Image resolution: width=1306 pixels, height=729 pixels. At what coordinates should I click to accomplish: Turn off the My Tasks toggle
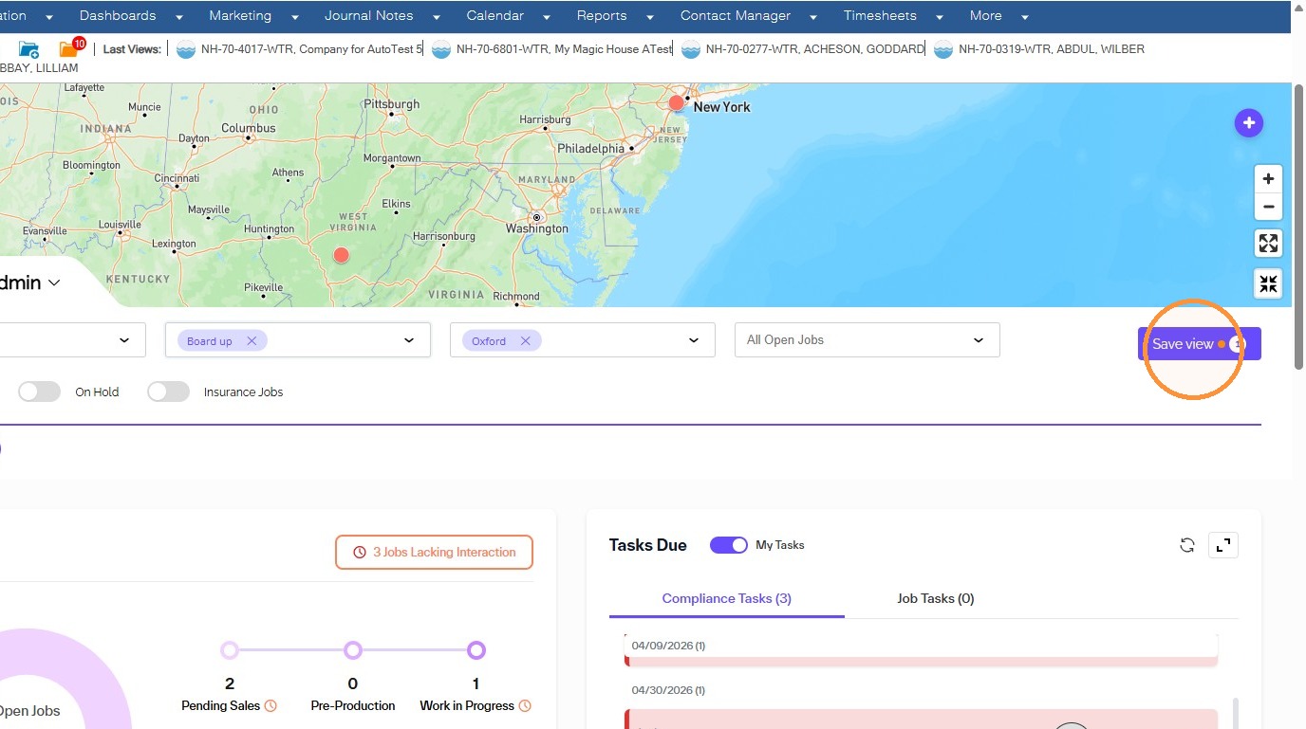pos(729,545)
